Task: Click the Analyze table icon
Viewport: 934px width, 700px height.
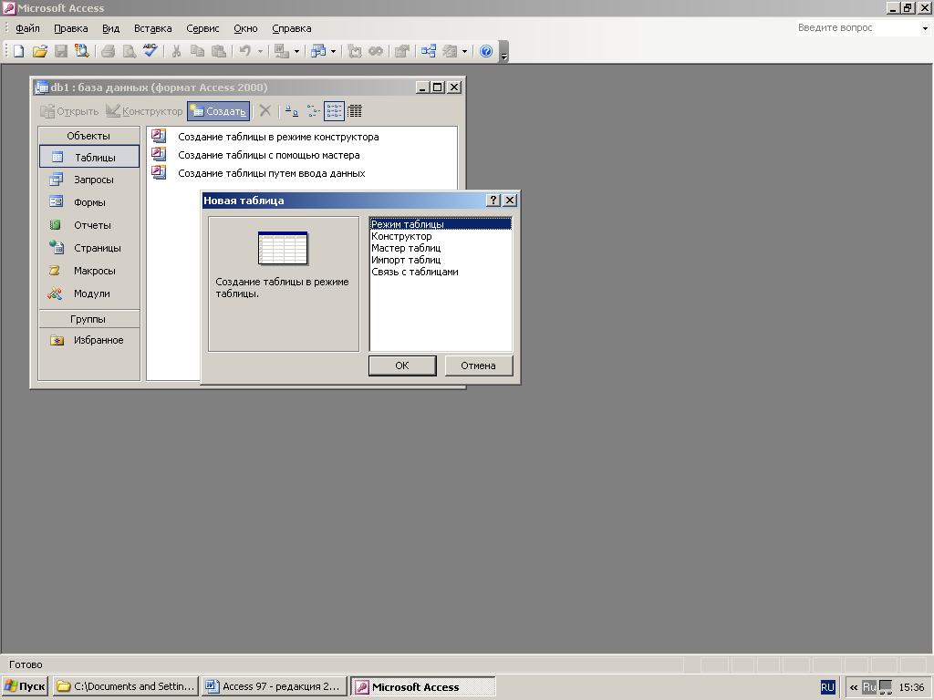Action: 318,51
